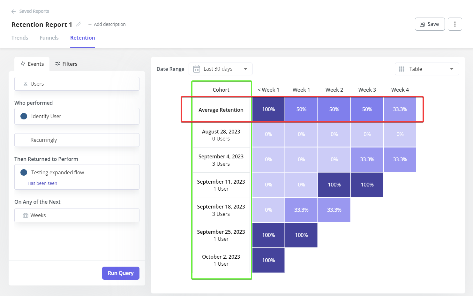Open the Recurringly selector
The height and width of the screenshot is (296, 473).
click(77, 140)
